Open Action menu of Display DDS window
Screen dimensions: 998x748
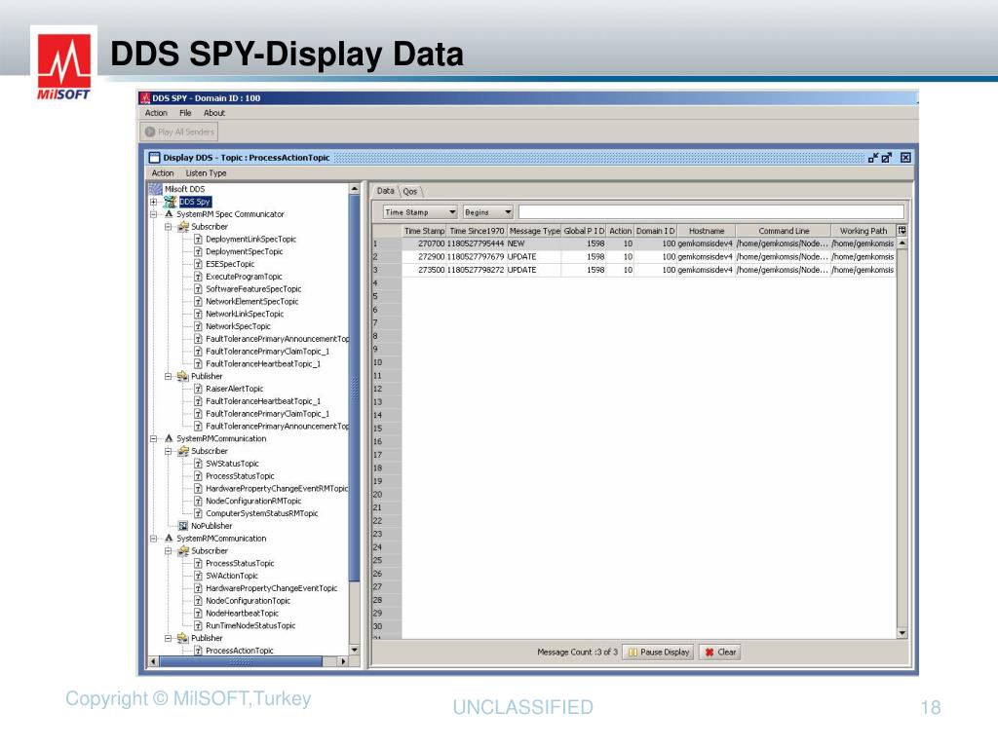(x=163, y=173)
